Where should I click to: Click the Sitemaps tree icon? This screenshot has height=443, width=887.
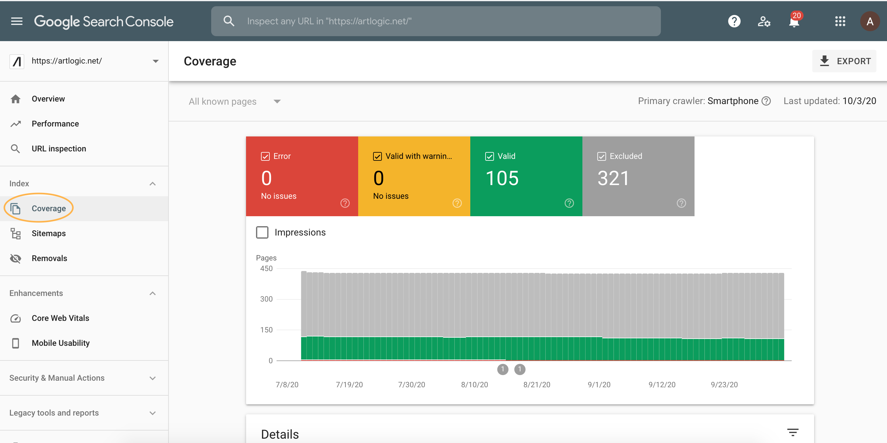pyautogui.click(x=16, y=233)
